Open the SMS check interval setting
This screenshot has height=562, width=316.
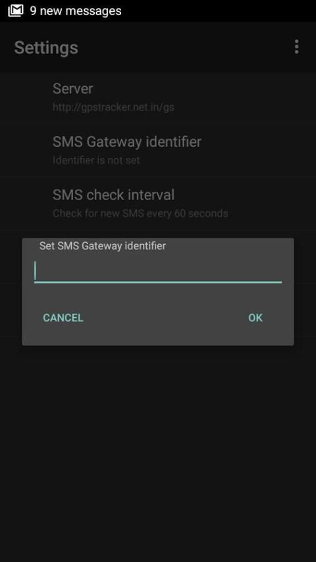158,203
